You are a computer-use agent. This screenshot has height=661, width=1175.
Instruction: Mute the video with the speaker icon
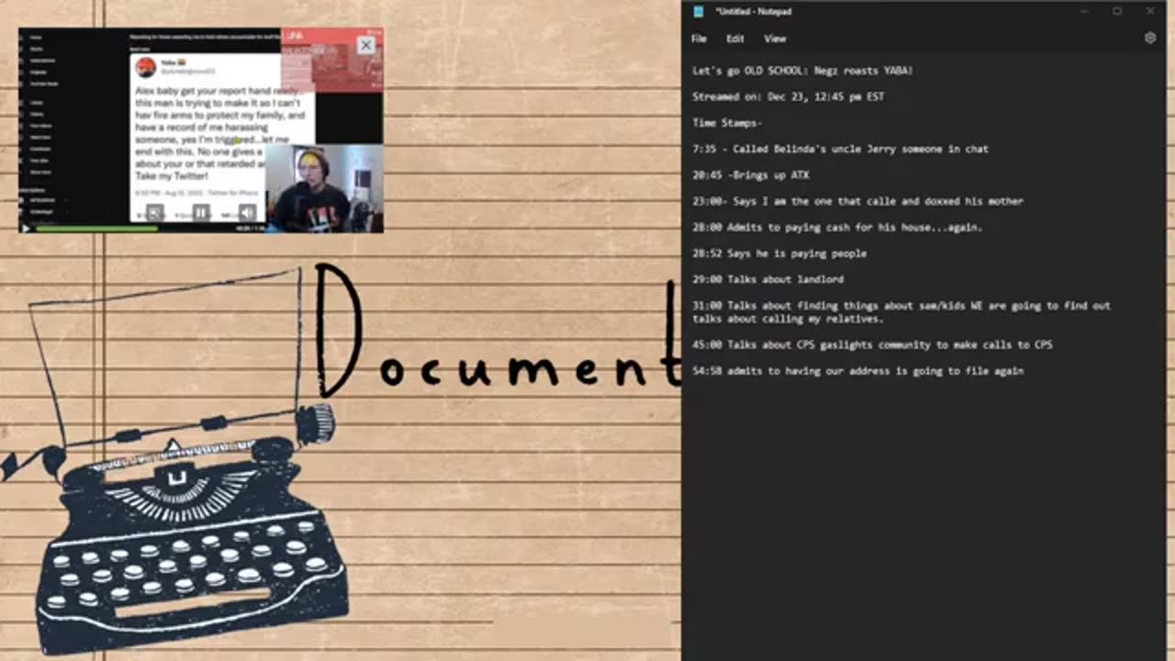(247, 213)
